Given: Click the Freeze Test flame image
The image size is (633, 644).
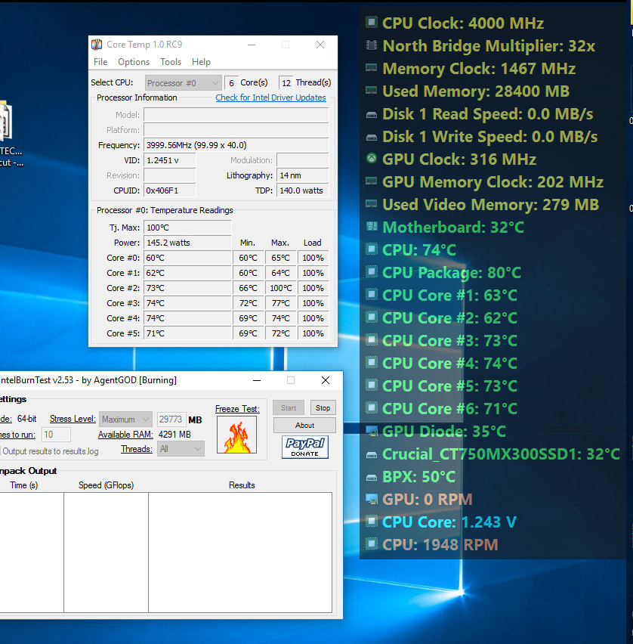Looking at the screenshot, I should tap(236, 435).
